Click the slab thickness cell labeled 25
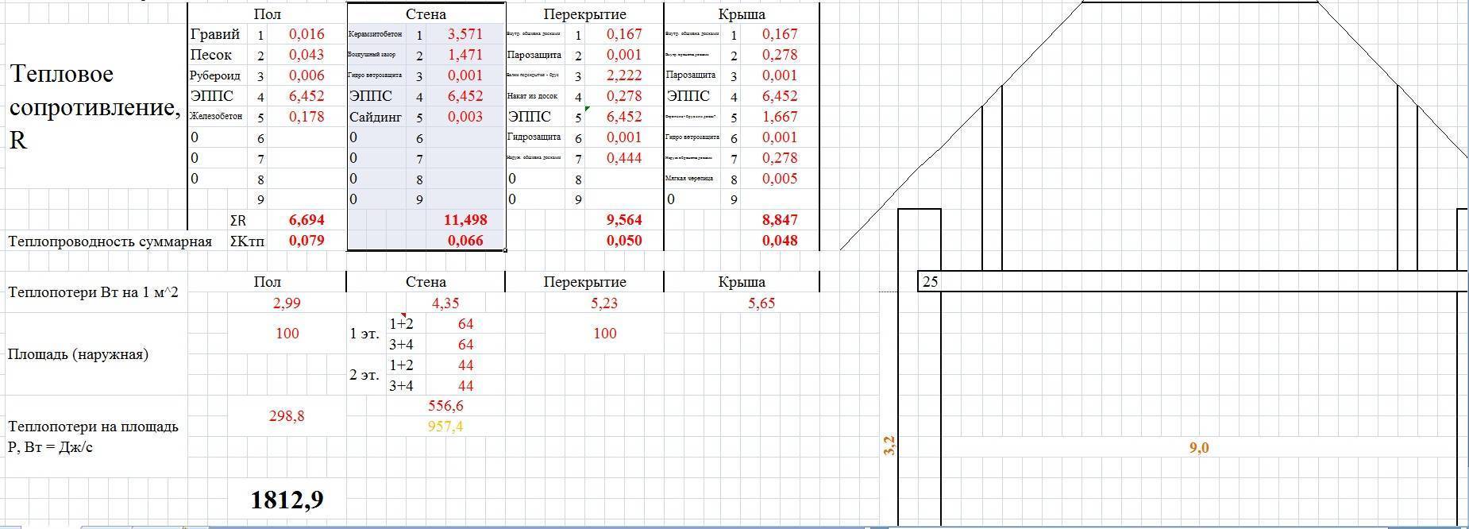1469x529 pixels. click(931, 281)
